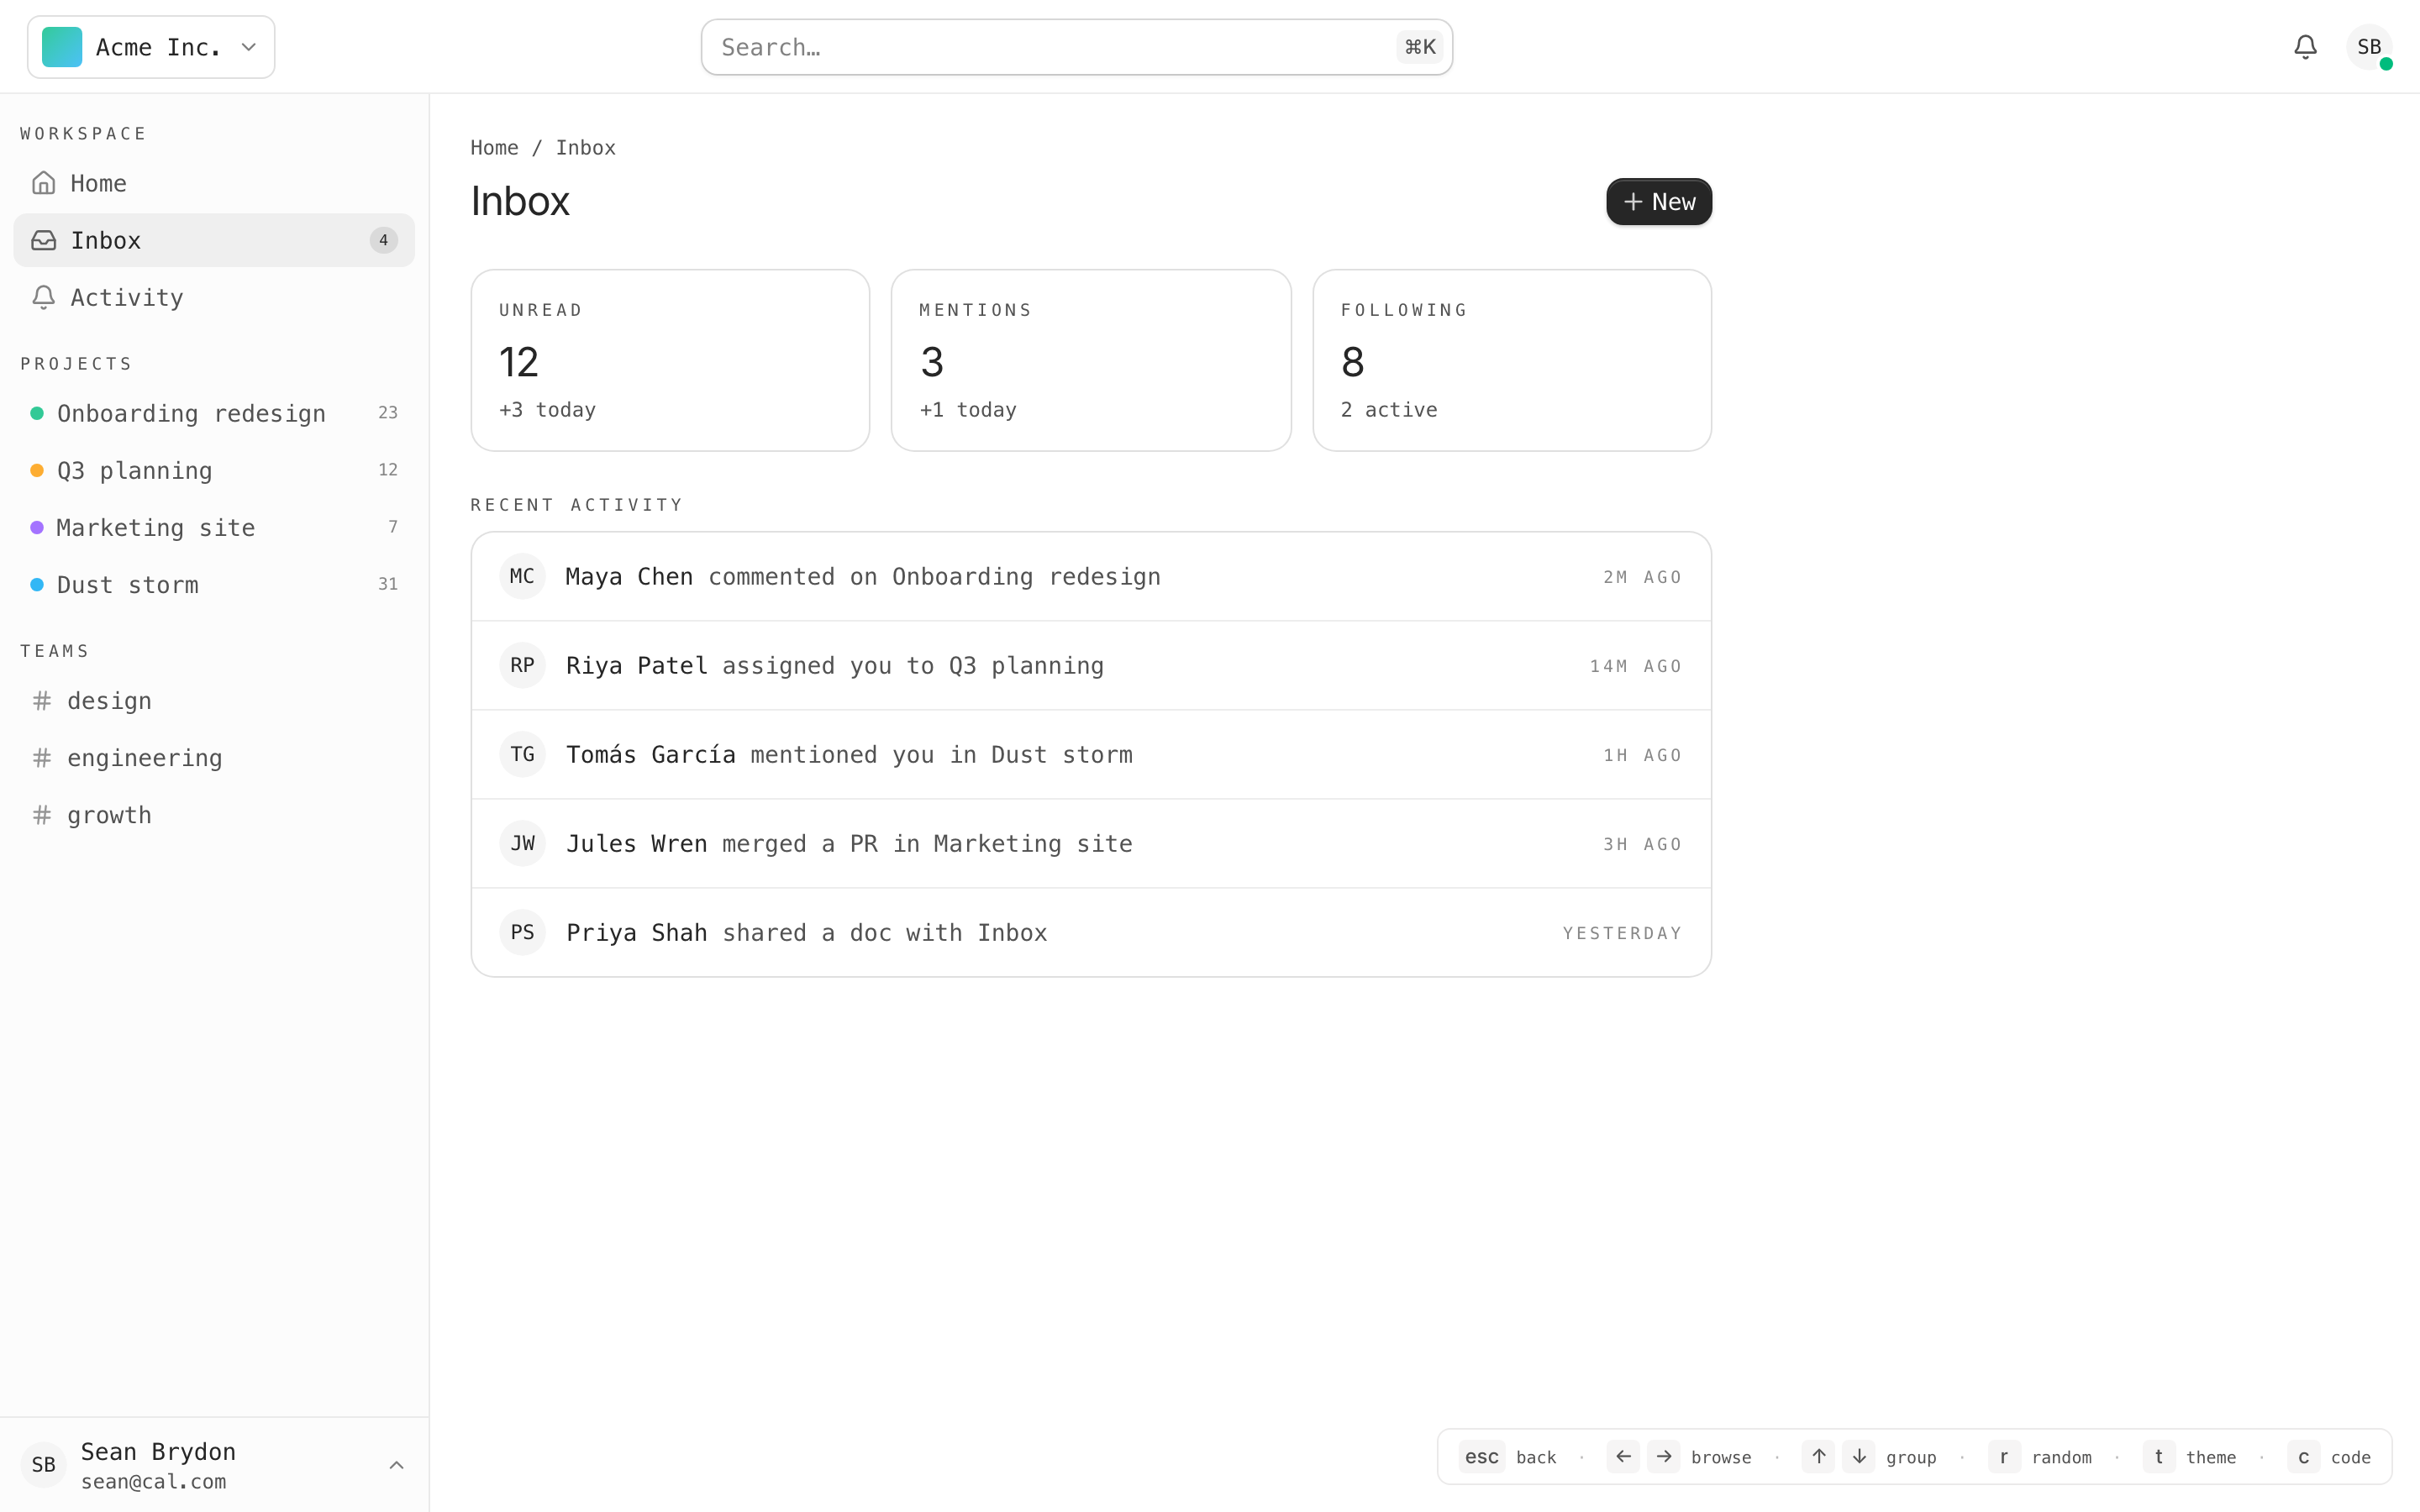The width and height of the screenshot is (2420, 1512).
Task: Click the purple Marketing site color dot
Action: (x=37, y=527)
